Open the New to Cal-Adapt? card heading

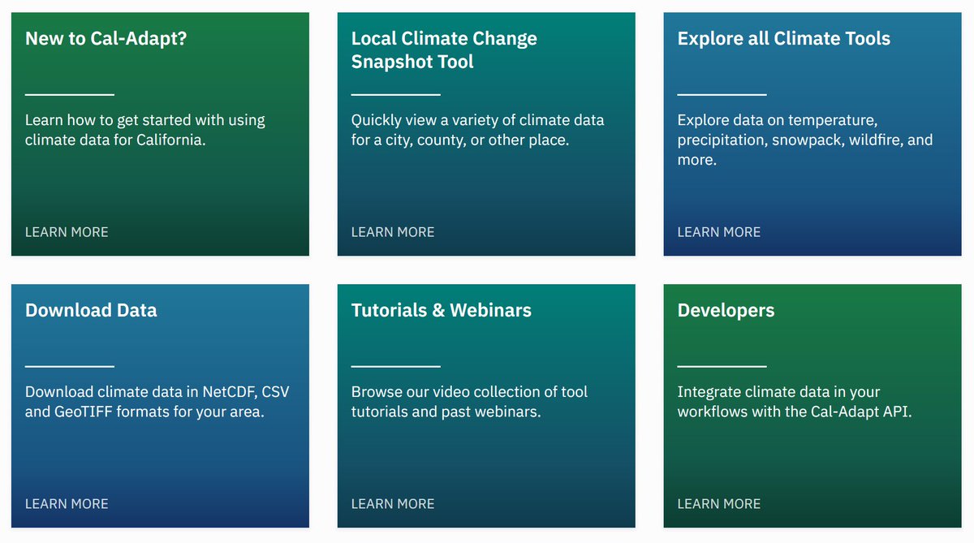pos(106,38)
